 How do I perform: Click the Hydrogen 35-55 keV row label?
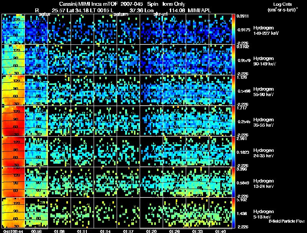(264, 122)
